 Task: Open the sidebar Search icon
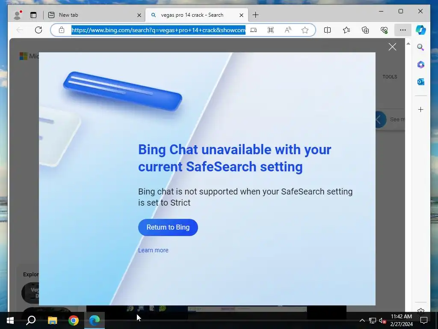(420, 47)
